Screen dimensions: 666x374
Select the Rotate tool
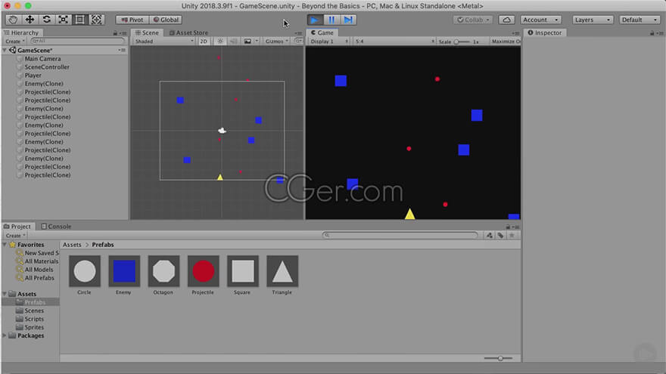[46, 20]
